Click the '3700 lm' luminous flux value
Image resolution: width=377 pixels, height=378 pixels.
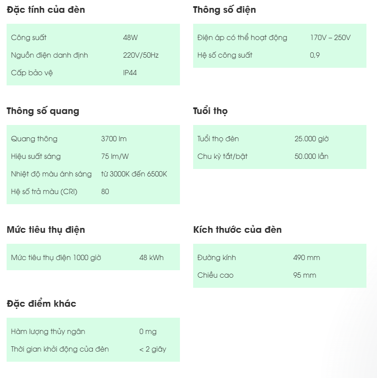[x=113, y=139]
